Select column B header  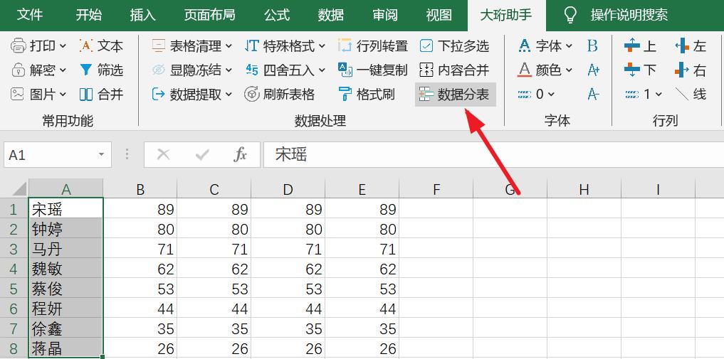tap(140, 189)
